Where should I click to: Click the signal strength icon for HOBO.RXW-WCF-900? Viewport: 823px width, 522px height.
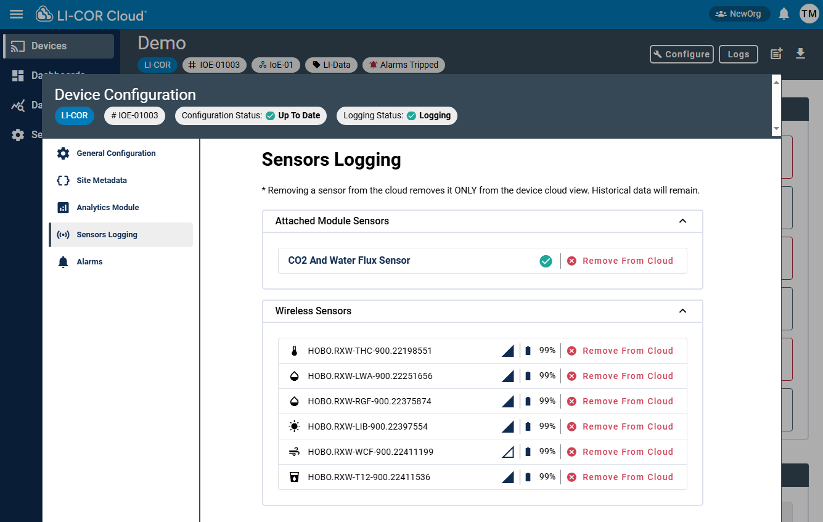pyautogui.click(x=507, y=451)
